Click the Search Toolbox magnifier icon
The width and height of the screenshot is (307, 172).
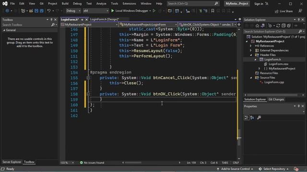point(53,25)
